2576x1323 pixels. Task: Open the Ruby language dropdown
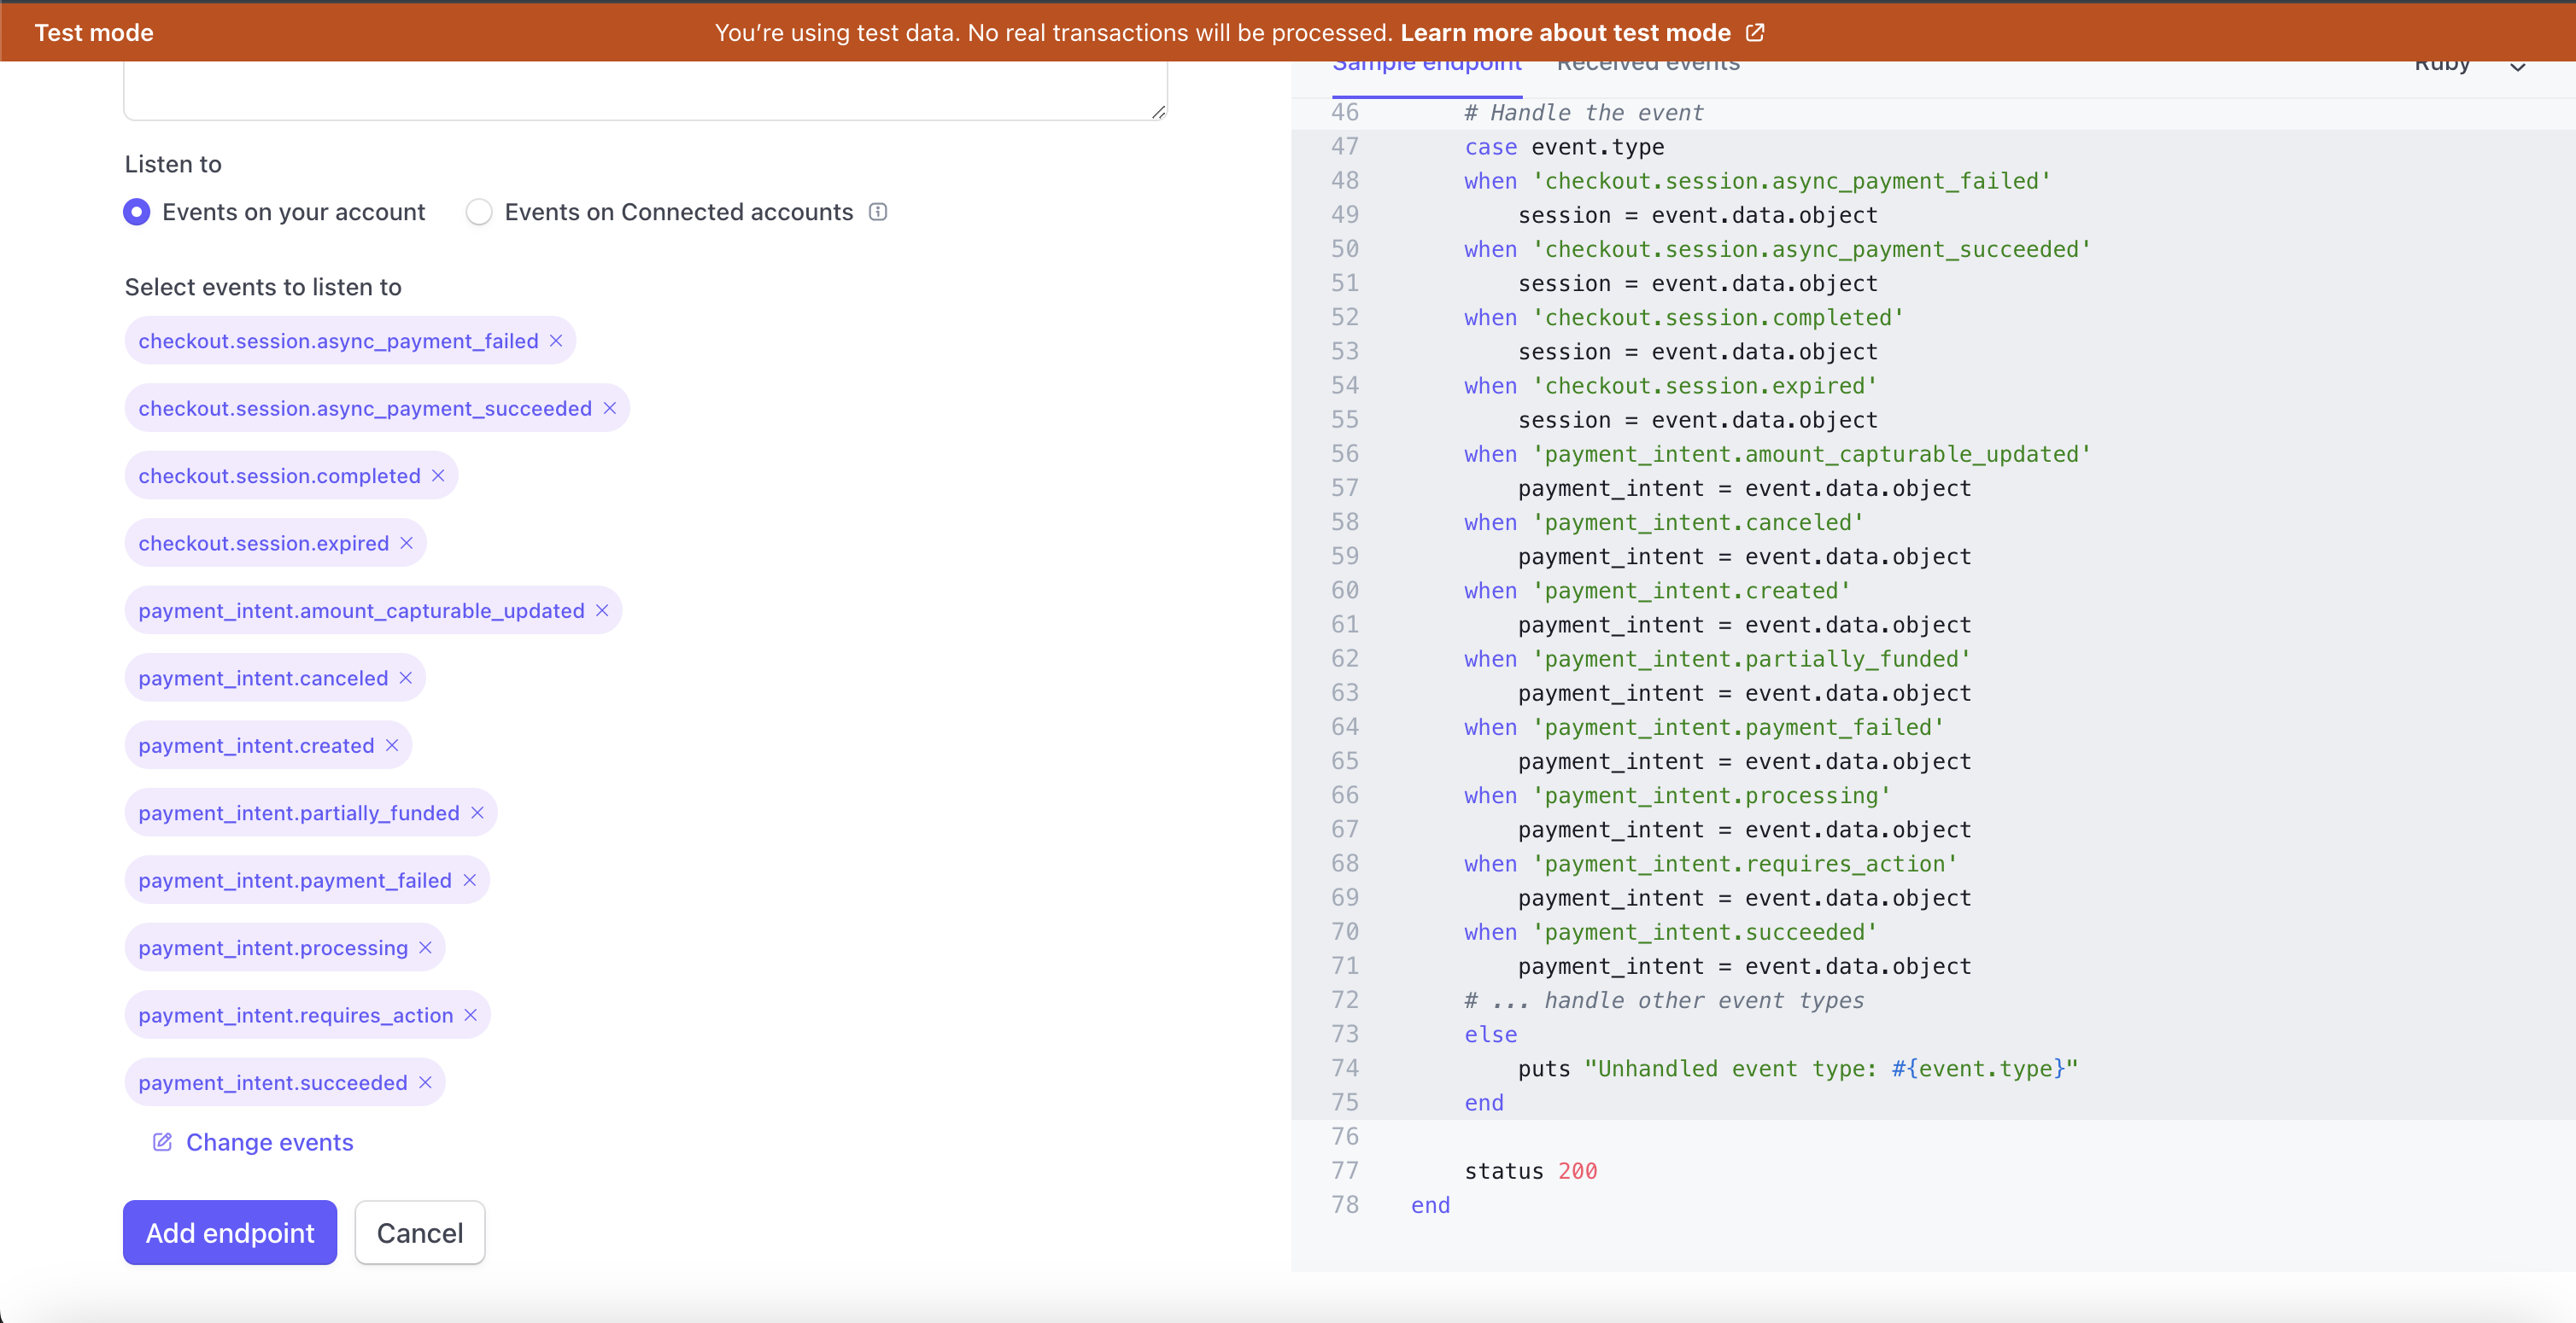(x=2469, y=64)
